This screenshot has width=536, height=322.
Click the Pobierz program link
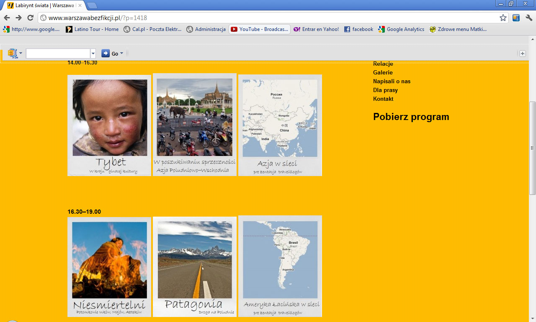(x=411, y=117)
